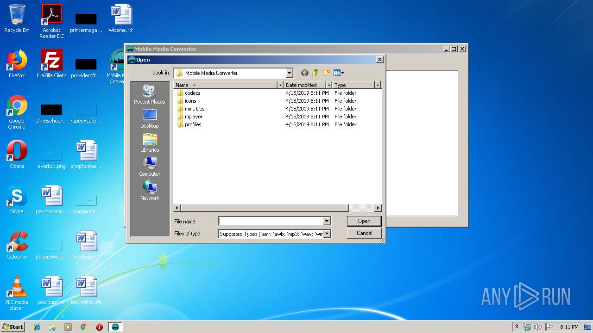Launch Internet Explorer from taskbar
593x333 pixels.
pos(37,327)
